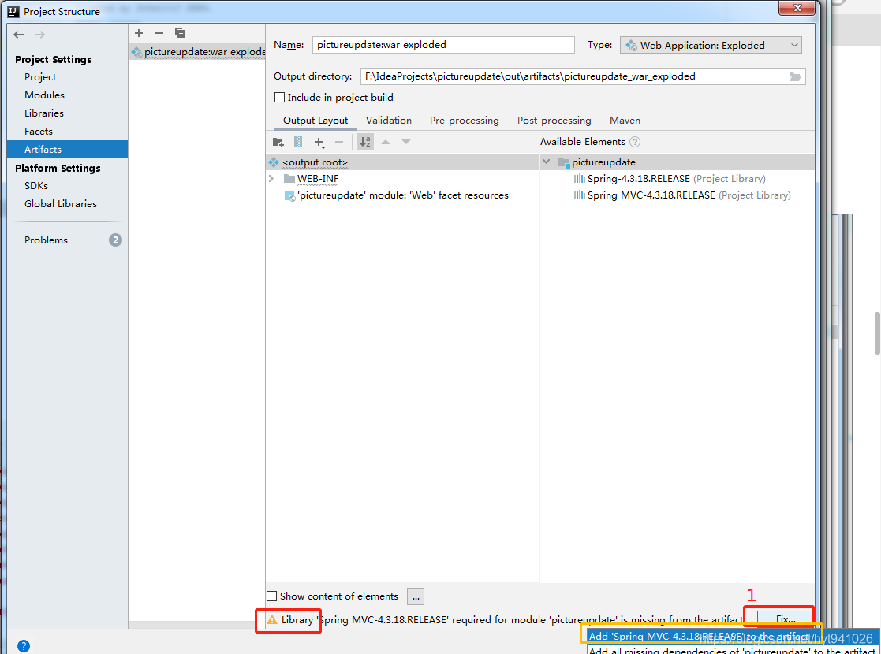This screenshot has width=881, height=654.
Task: Click the Fix... button
Action: pos(786,619)
